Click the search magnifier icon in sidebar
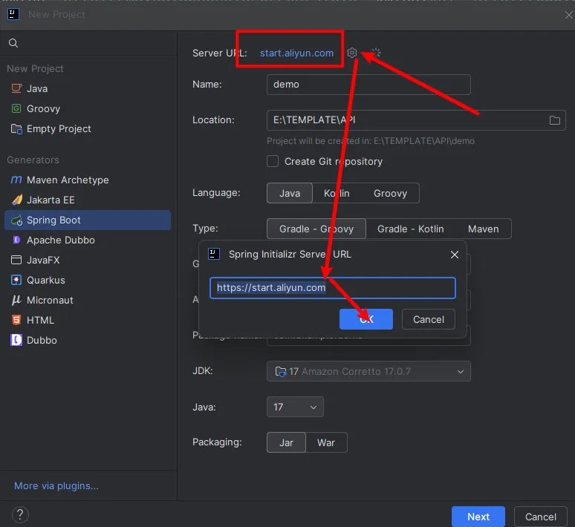Image resolution: width=575 pixels, height=527 pixels. click(13, 44)
